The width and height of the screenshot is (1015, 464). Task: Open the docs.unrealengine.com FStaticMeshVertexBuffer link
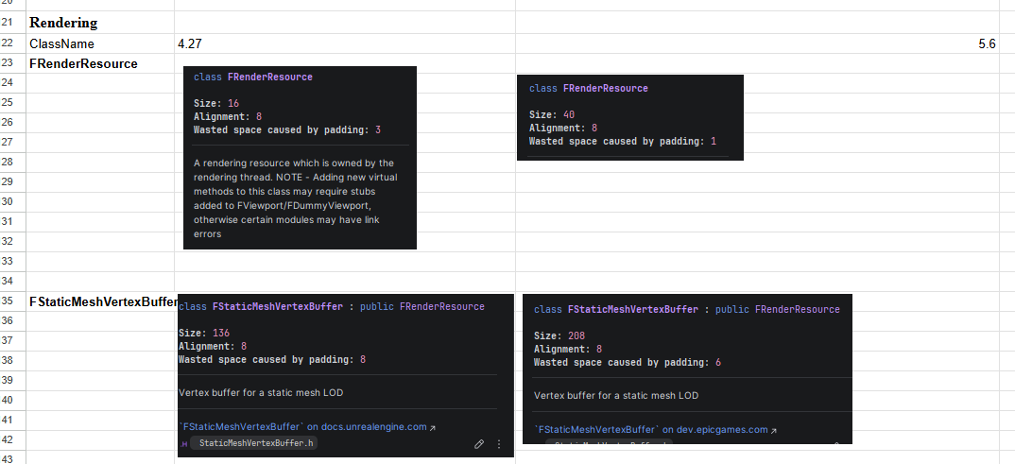coord(307,427)
